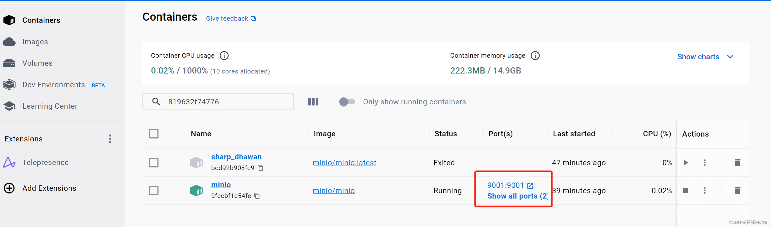
Task: Open the 9001:9001 port link
Action: click(x=505, y=185)
